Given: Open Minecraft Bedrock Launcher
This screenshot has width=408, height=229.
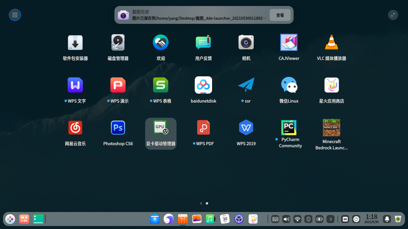Looking at the screenshot, I should pos(332,128).
